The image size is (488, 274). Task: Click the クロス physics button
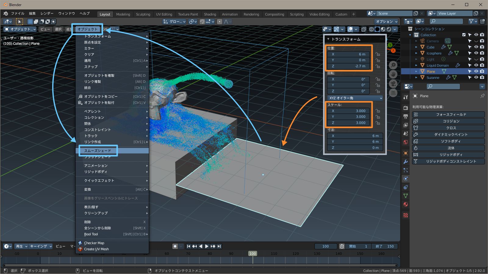pyautogui.click(x=448, y=128)
